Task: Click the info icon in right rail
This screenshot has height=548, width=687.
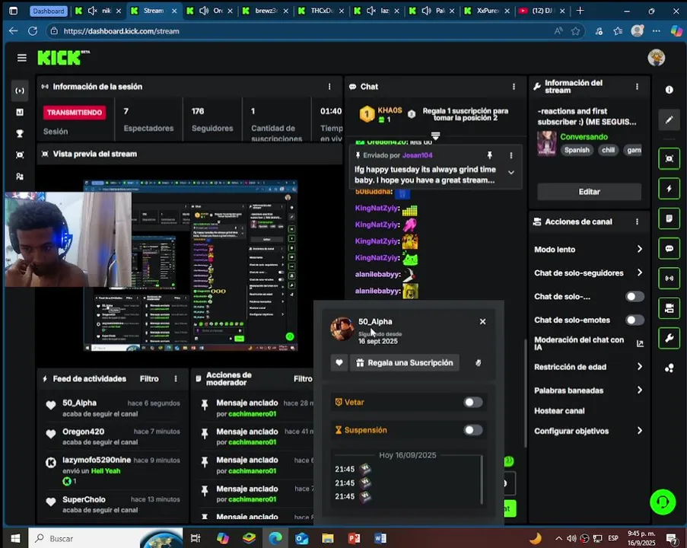Action: click(669, 90)
